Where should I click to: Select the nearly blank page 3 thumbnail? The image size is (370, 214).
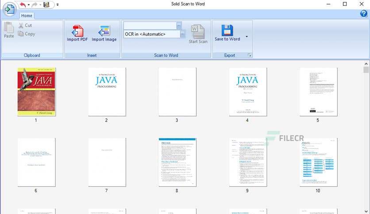(x=177, y=92)
